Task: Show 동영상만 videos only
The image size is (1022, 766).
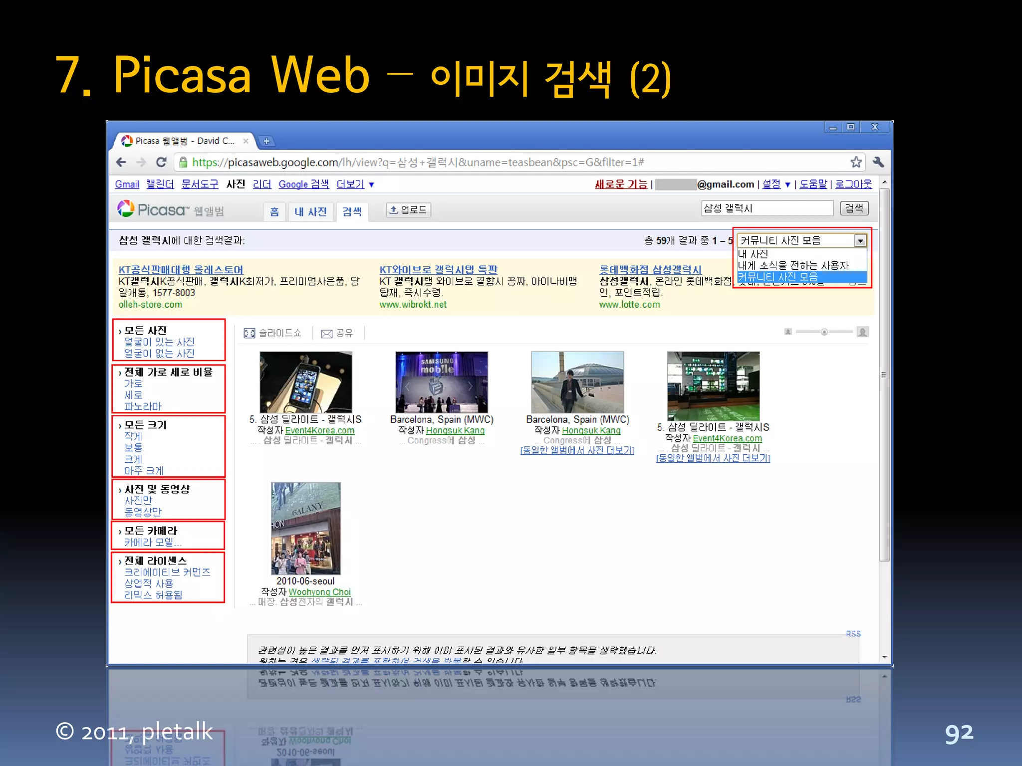Action: (x=143, y=512)
